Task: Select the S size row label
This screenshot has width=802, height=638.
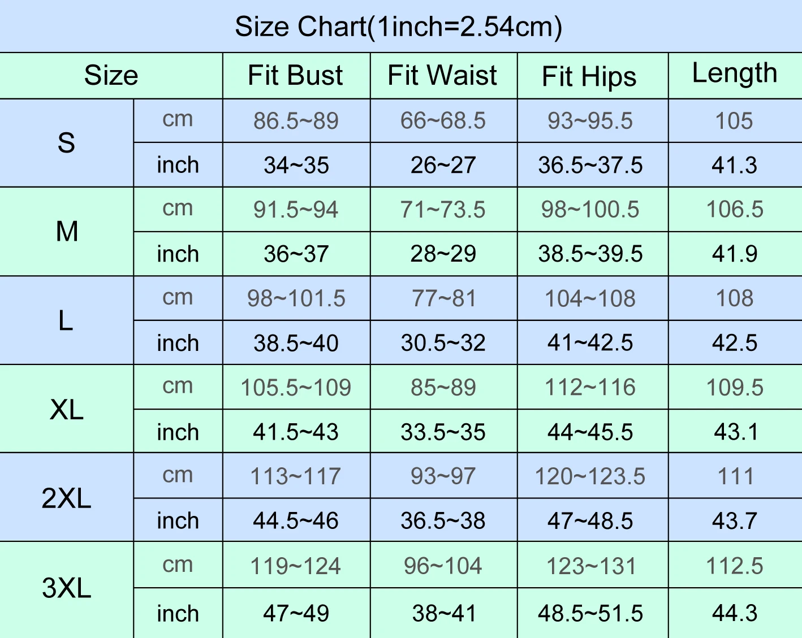Action: (x=66, y=143)
